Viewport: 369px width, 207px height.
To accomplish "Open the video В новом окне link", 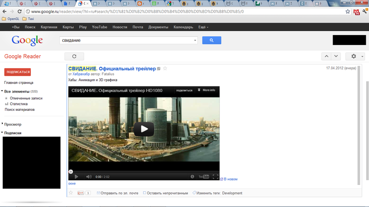I will pyautogui.click(x=230, y=179).
